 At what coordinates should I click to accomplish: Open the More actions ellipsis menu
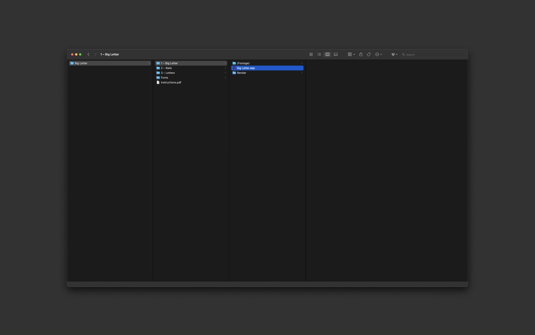379,54
